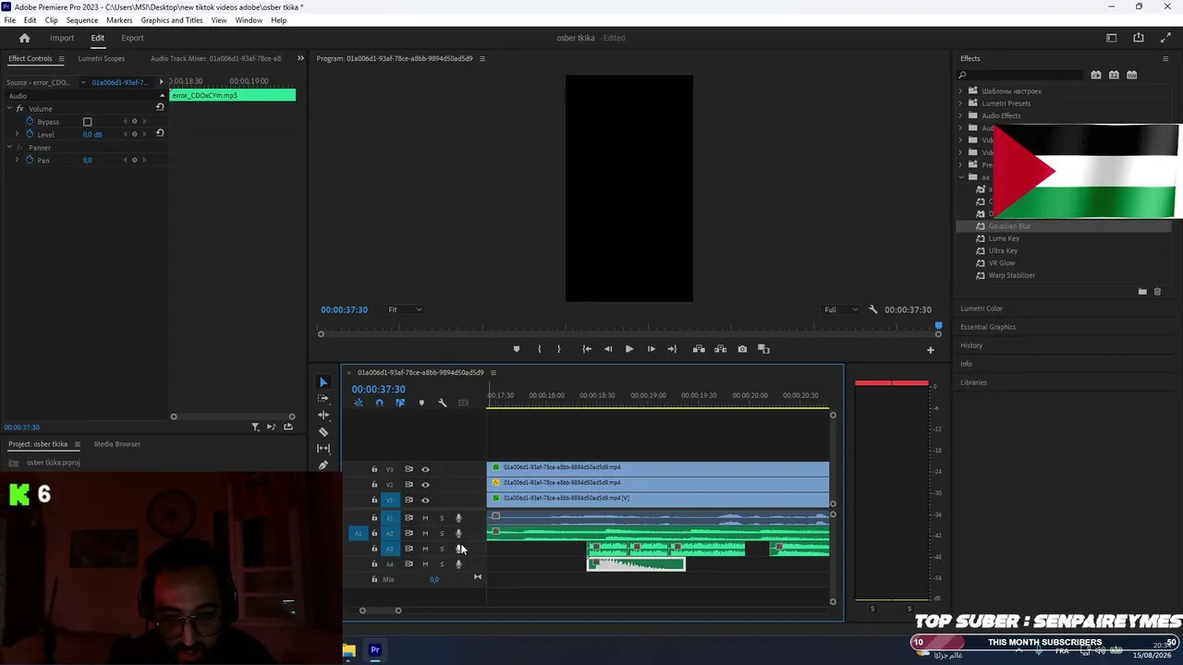This screenshot has height=665, width=1183.
Task: Open the Fit zoom level dropdown
Action: pyautogui.click(x=405, y=309)
